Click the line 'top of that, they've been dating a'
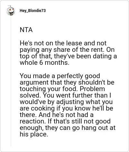 [x=68, y=56]
